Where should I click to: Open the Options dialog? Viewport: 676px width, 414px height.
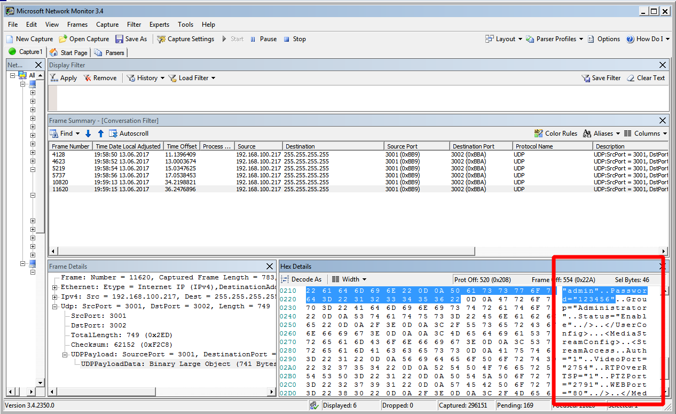(604, 39)
